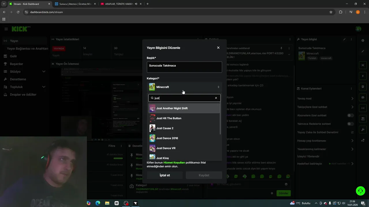Toggle Yalnızca ifadelerle sohbet switch

(350, 124)
